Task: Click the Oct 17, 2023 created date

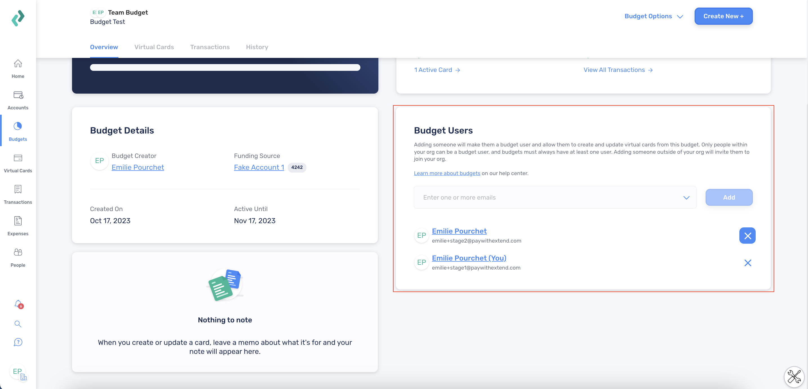Action: 110,221
